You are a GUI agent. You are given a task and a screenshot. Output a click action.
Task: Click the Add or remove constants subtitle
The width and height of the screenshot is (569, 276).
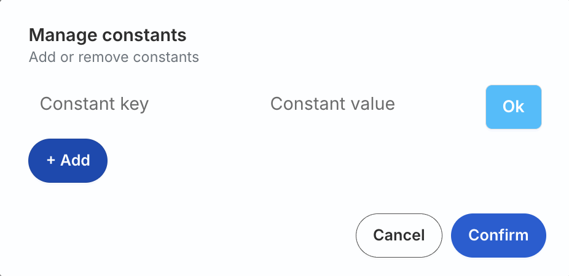[114, 58]
